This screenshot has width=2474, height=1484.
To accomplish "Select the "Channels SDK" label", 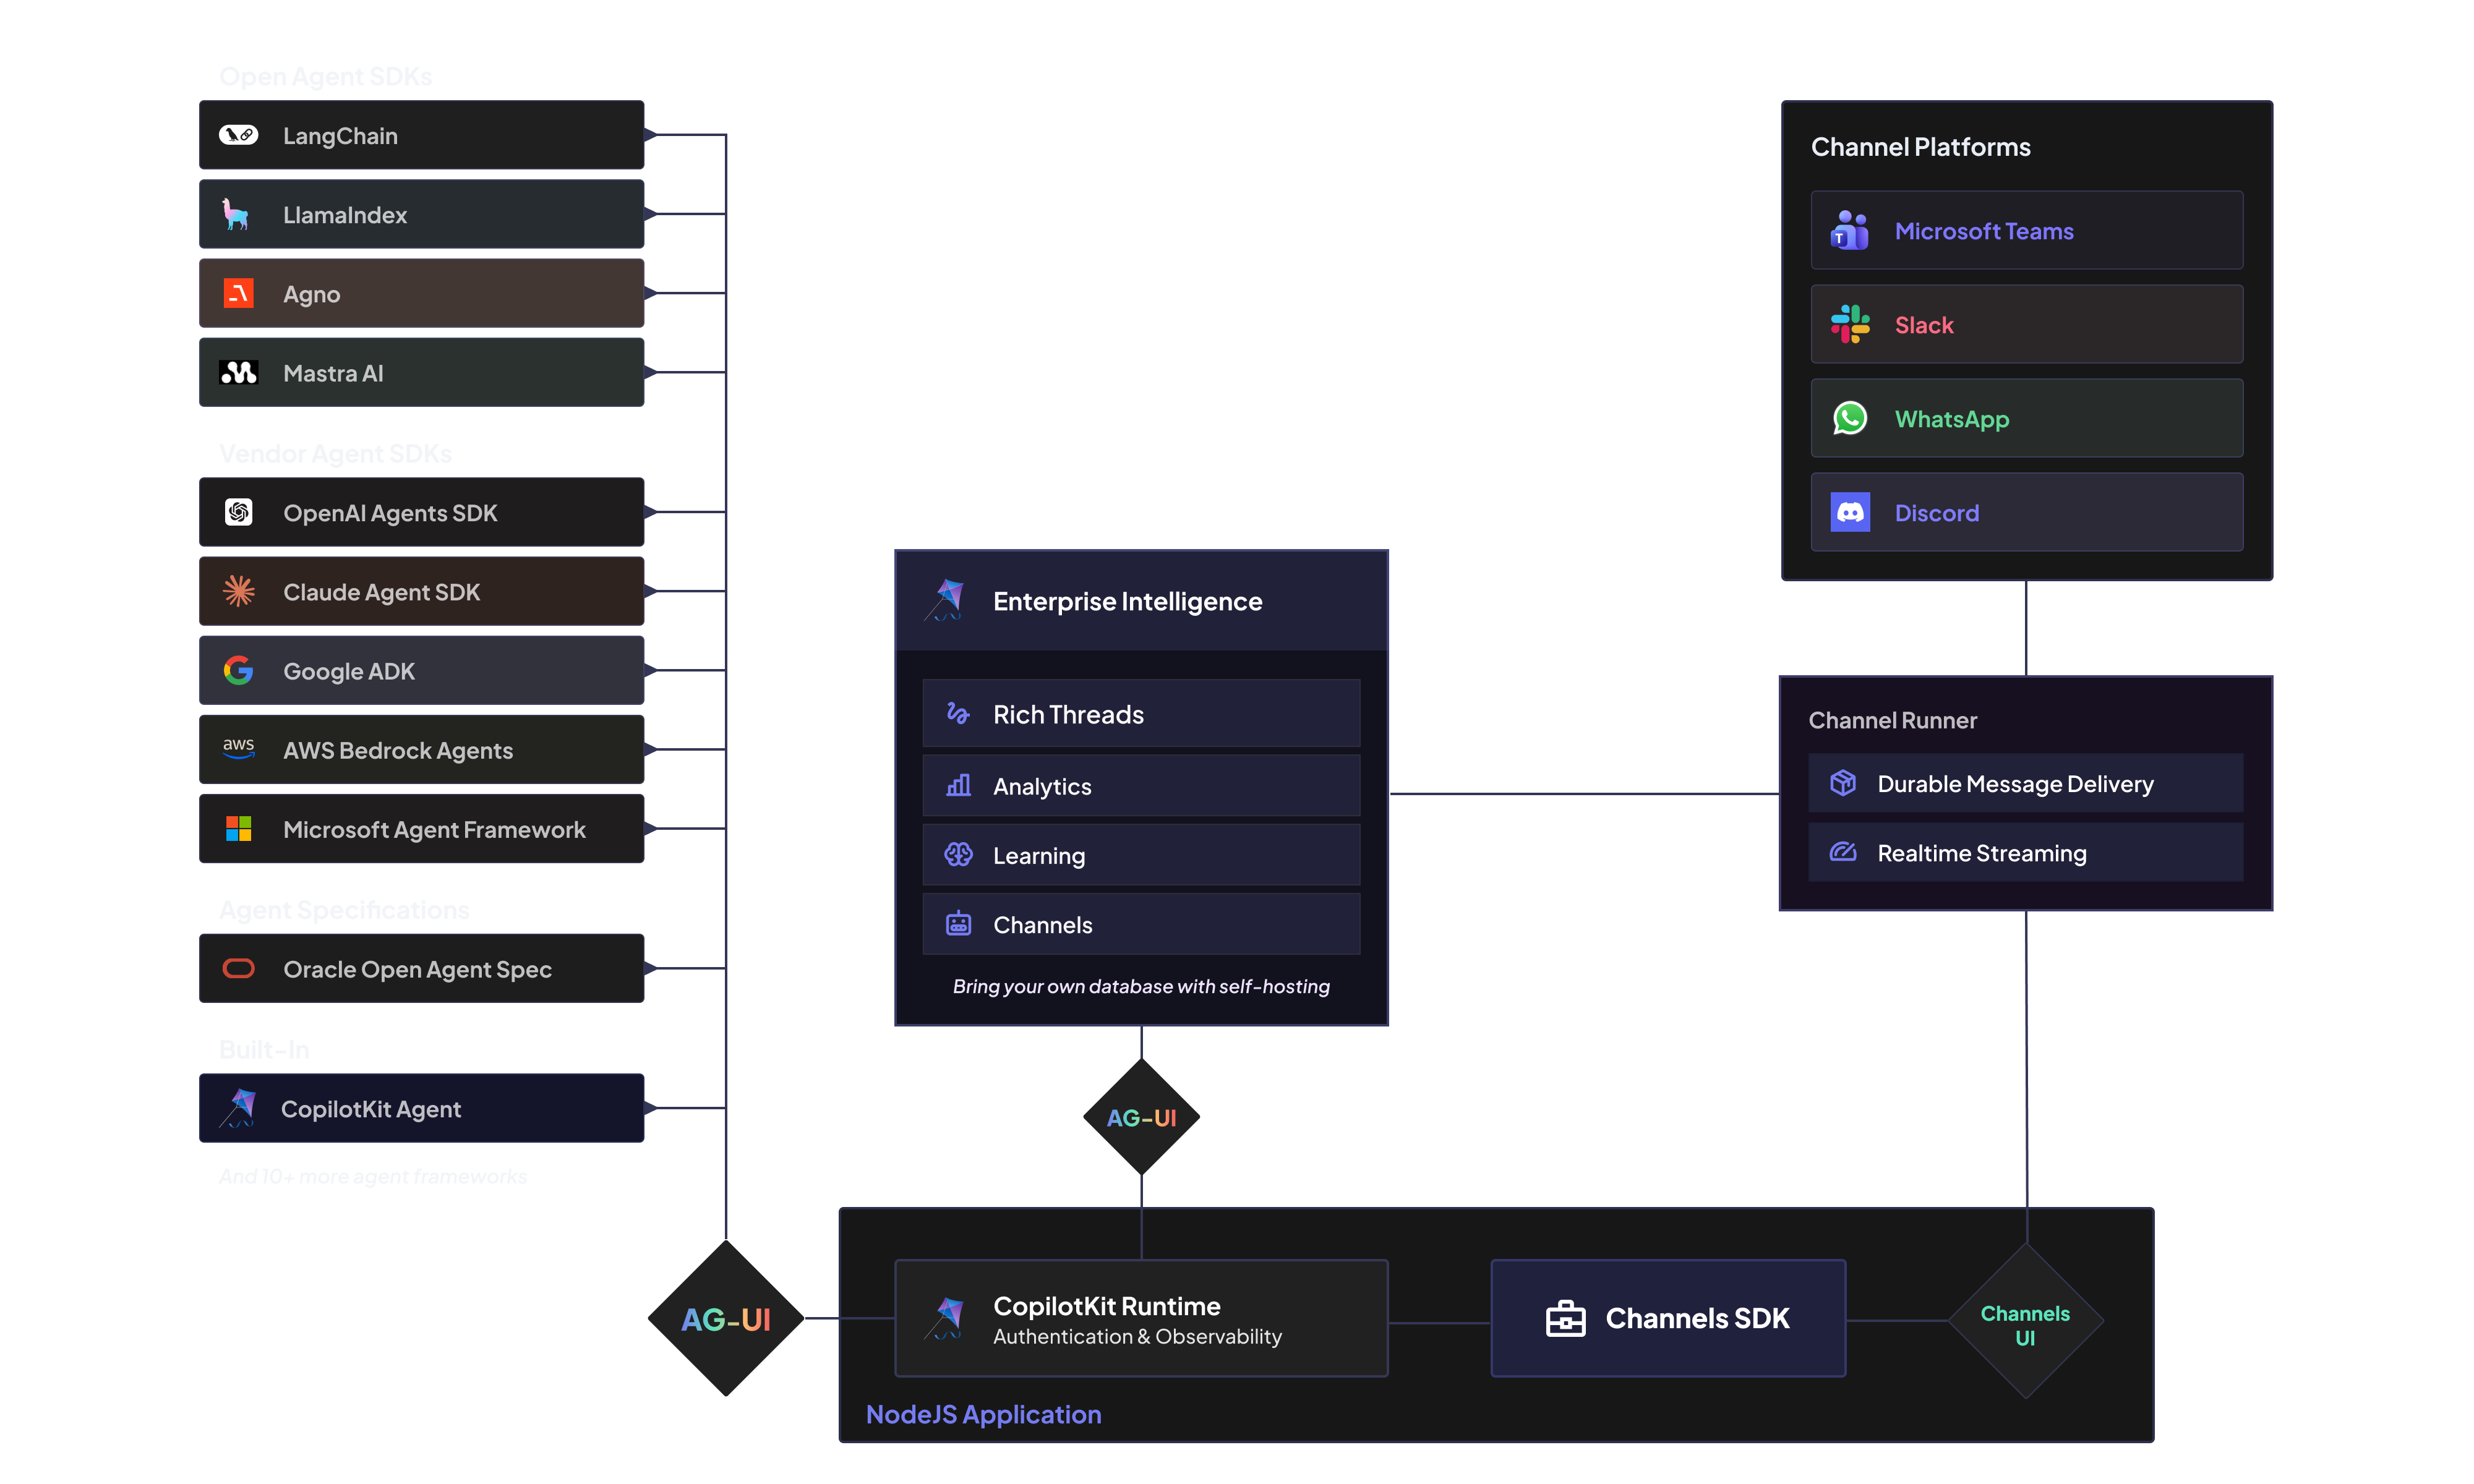I will pos(1697,1318).
